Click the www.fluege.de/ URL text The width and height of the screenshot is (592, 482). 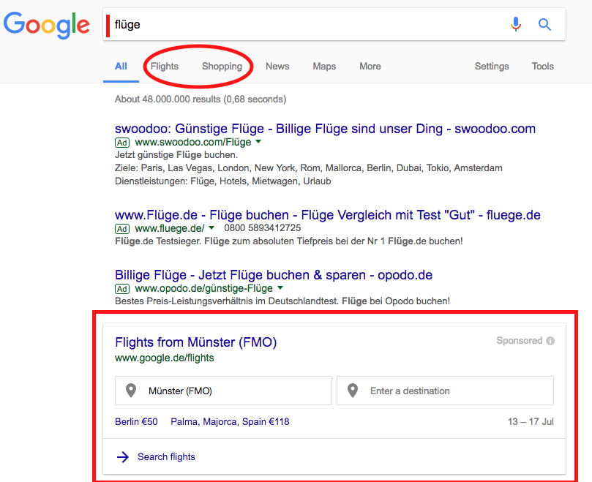pos(170,228)
